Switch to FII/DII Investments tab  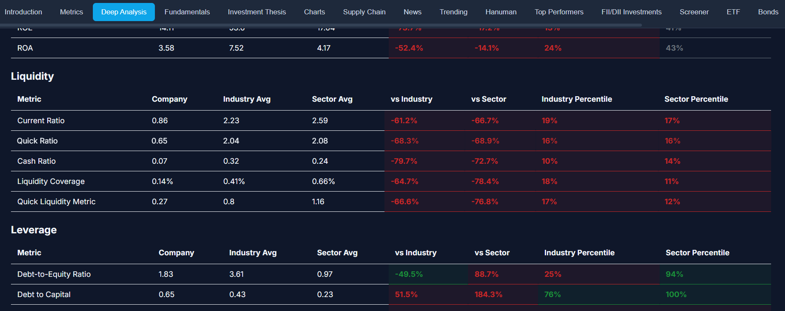click(x=631, y=12)
